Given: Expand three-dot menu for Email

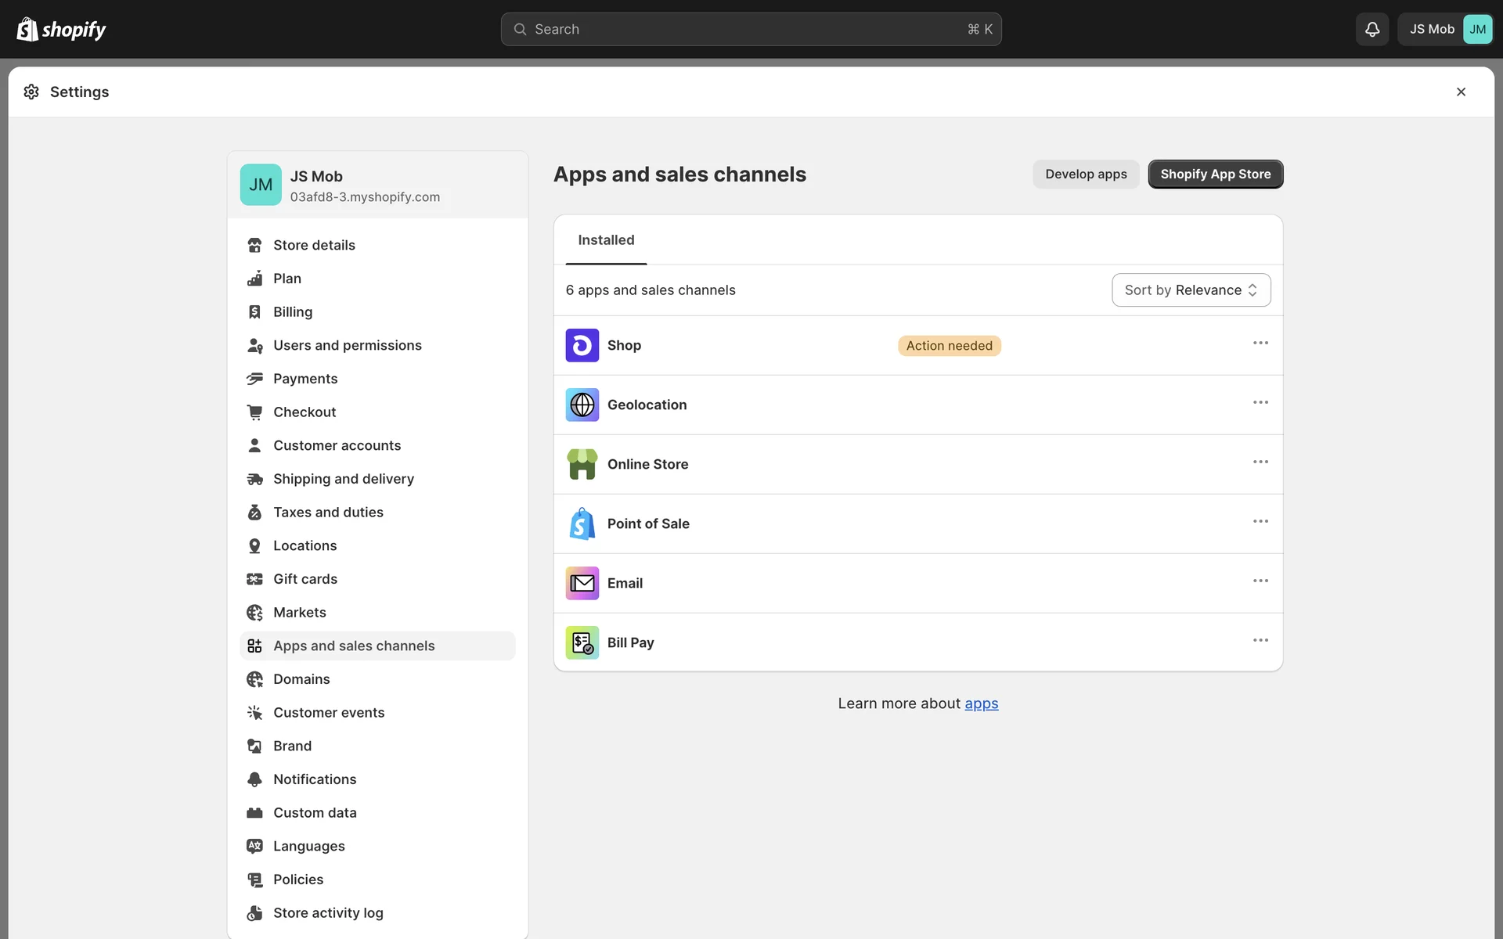Looking at the screenshot, I should (1260, 581).
